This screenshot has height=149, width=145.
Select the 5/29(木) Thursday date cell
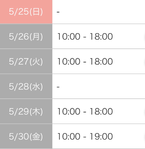point(26,111)
